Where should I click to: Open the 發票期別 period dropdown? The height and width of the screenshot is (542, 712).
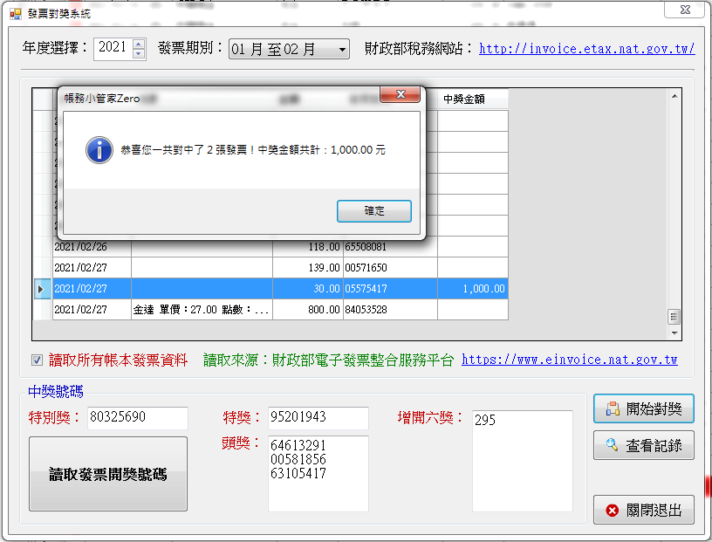pos(341,49)
